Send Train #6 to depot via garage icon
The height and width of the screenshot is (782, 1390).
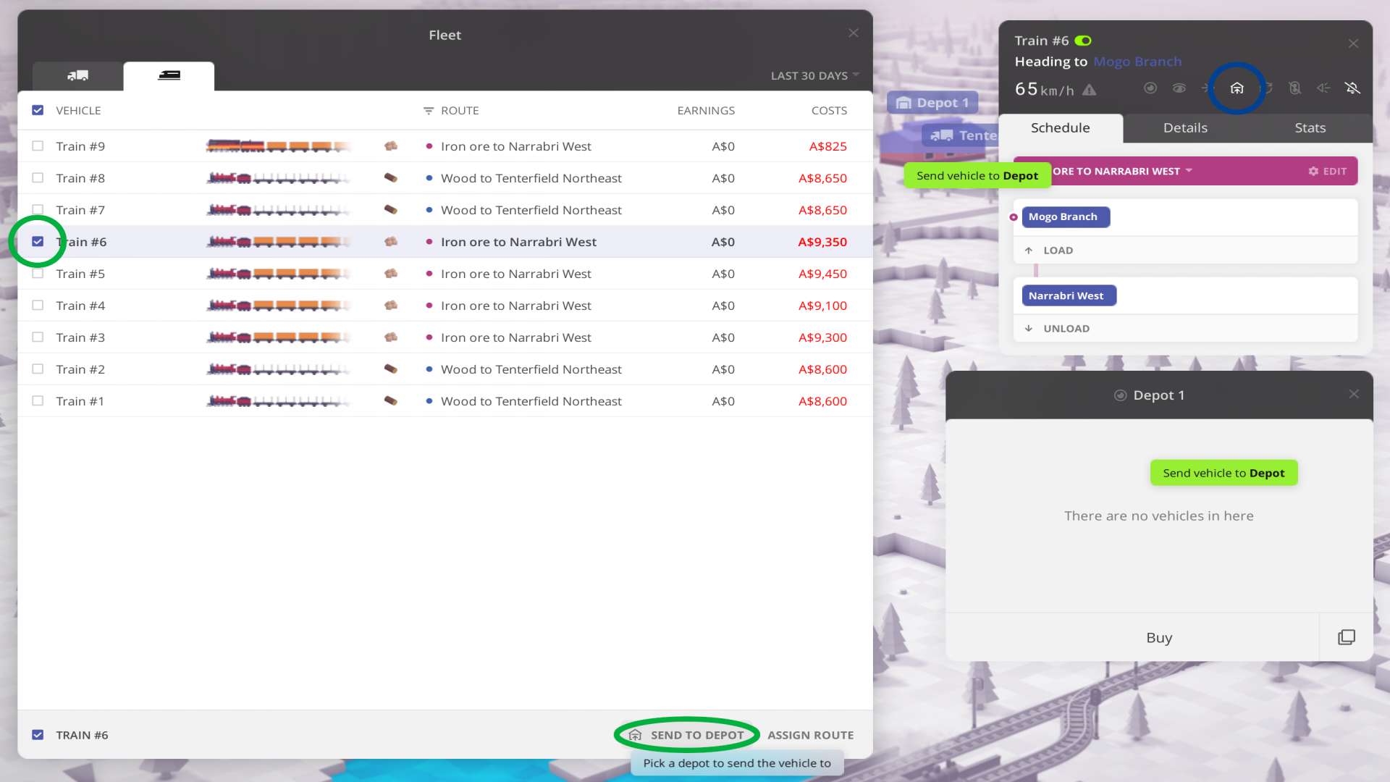1237,88
